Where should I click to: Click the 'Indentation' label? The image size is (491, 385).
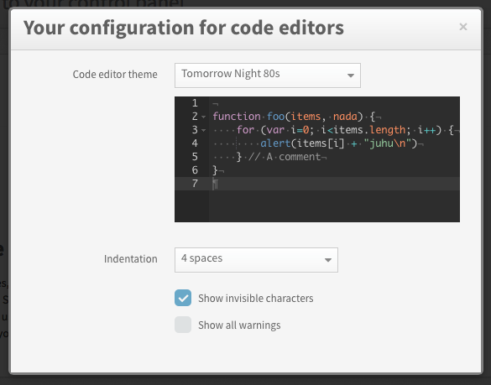[x=131, y=259]
